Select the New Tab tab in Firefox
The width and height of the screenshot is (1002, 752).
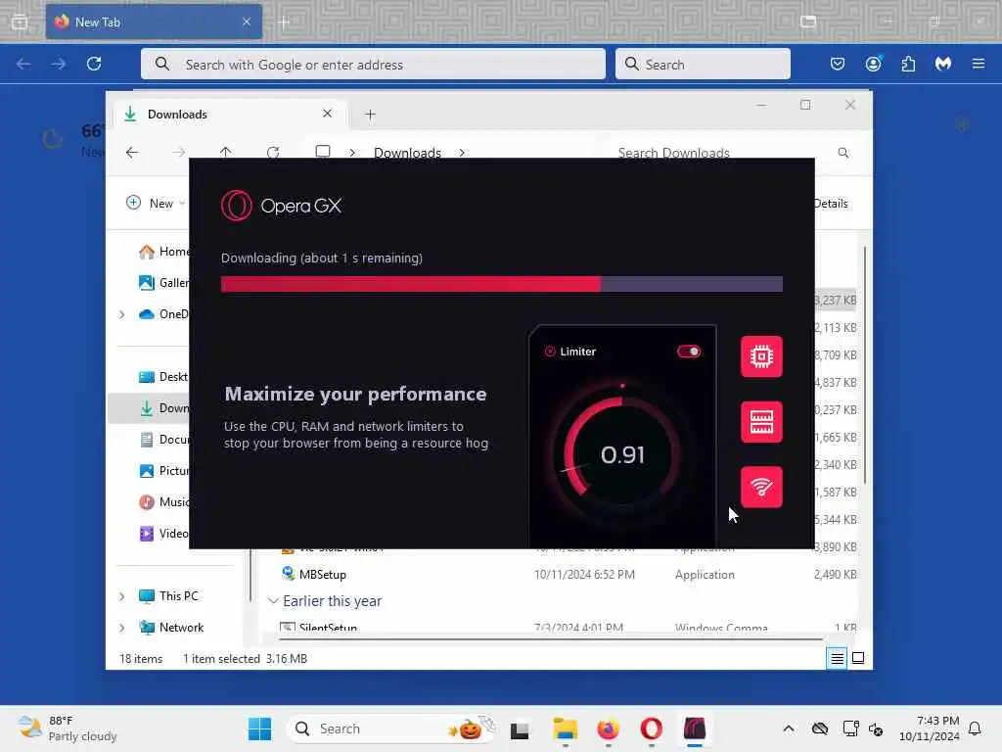coord(154,22)
